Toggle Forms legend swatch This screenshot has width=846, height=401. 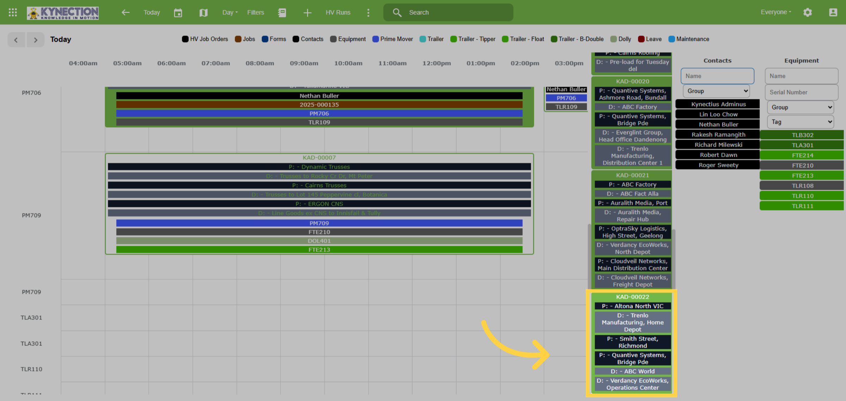[265, 39]
